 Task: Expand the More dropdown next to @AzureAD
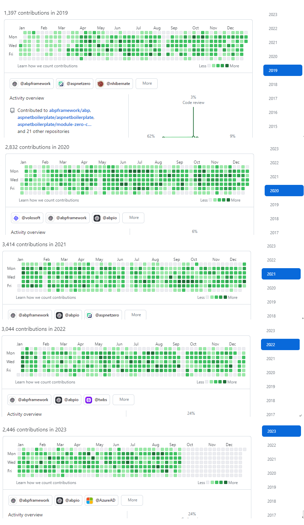click(x=132, y=500)
